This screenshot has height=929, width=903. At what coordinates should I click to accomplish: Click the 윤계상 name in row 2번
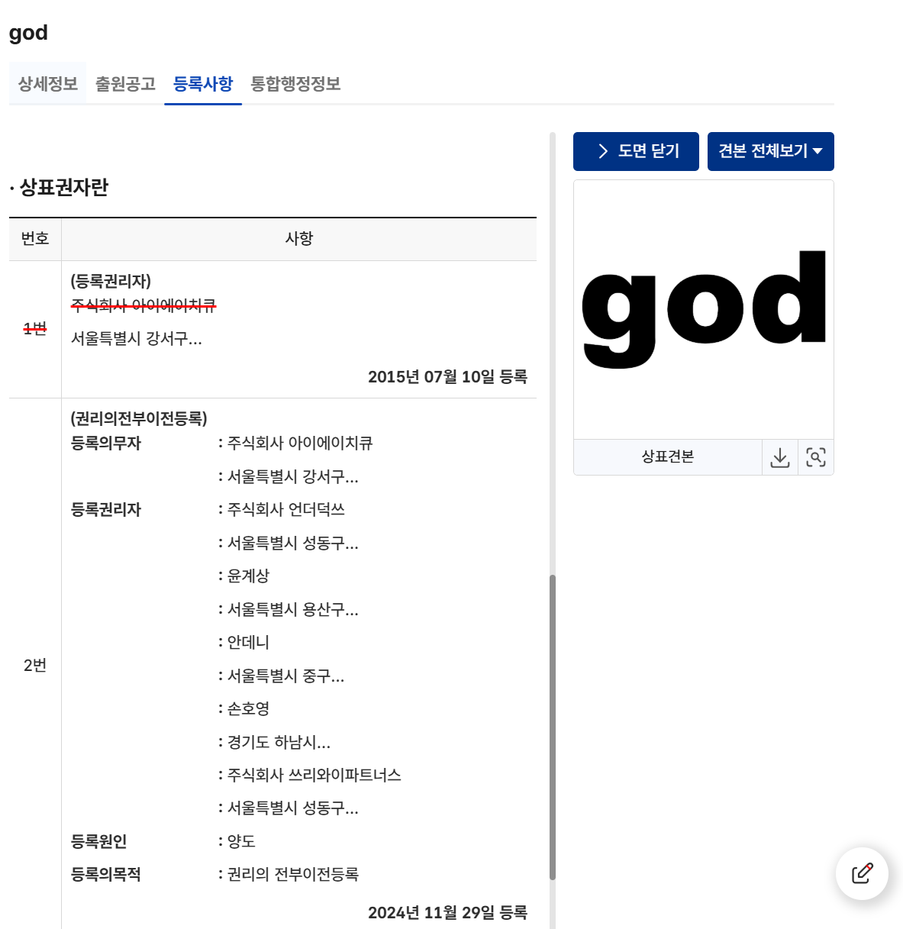point(249,576)
